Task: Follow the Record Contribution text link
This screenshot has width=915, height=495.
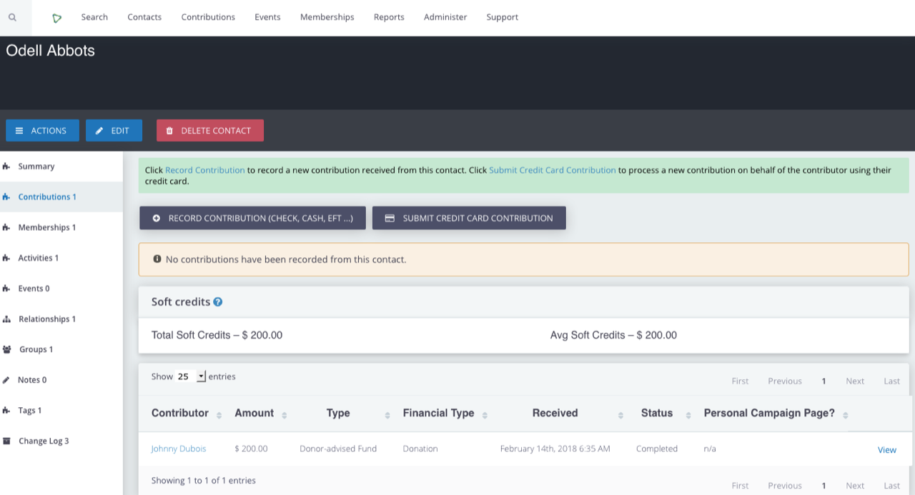Action: [x=205, y=170]
